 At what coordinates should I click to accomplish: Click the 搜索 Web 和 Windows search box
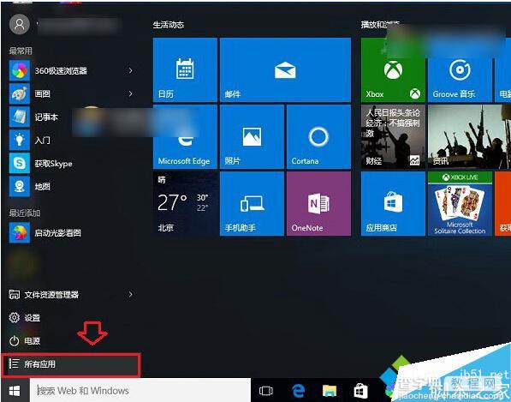coord(140,390)
